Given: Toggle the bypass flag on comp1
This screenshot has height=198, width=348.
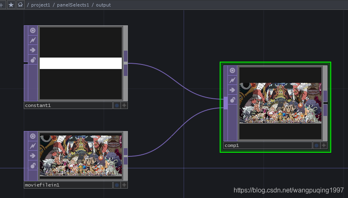Looking at the screenshot, I should click(x=232, y=80).
